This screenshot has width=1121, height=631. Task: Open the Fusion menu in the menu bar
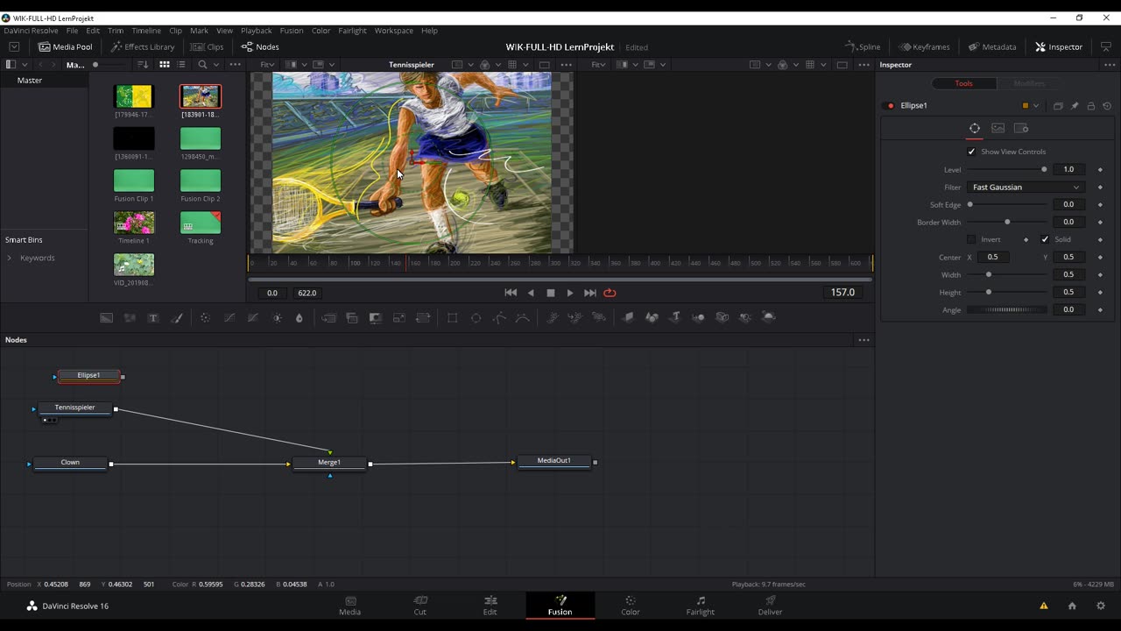(x=291, y=31)
